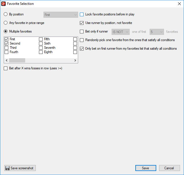The width and height of the screenshot is (184, 175).
Task: Uncheck the First favorite checkbox
Action: pos(7,39)
